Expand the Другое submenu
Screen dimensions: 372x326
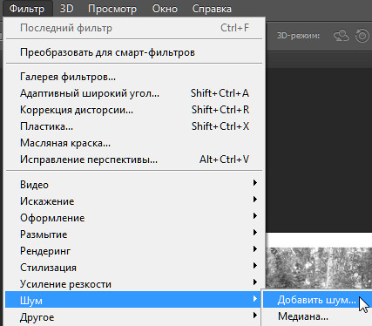point(134,317)
